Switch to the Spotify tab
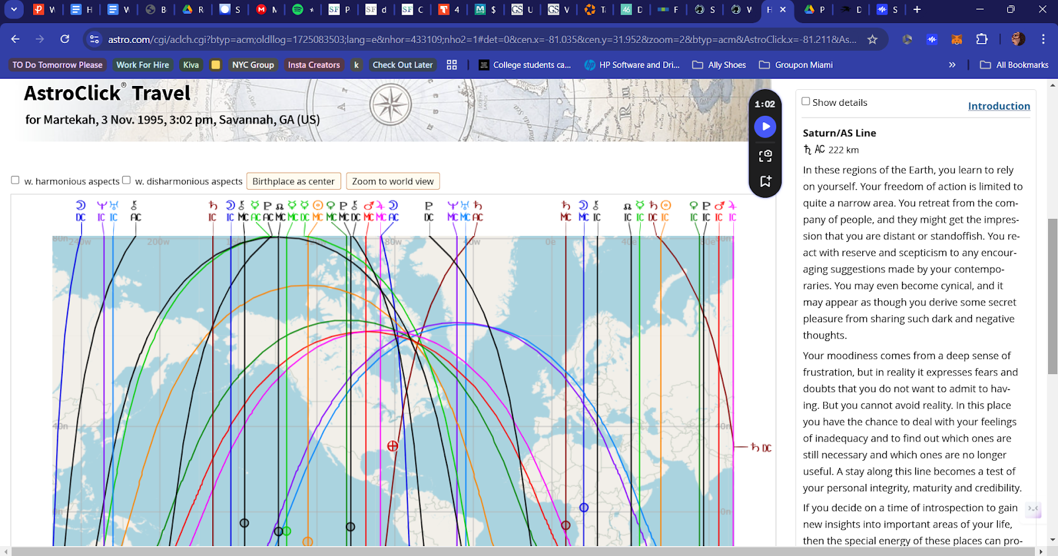Image resolution: width=1058 pixels, height=556 pixels. tap(303, 9)
